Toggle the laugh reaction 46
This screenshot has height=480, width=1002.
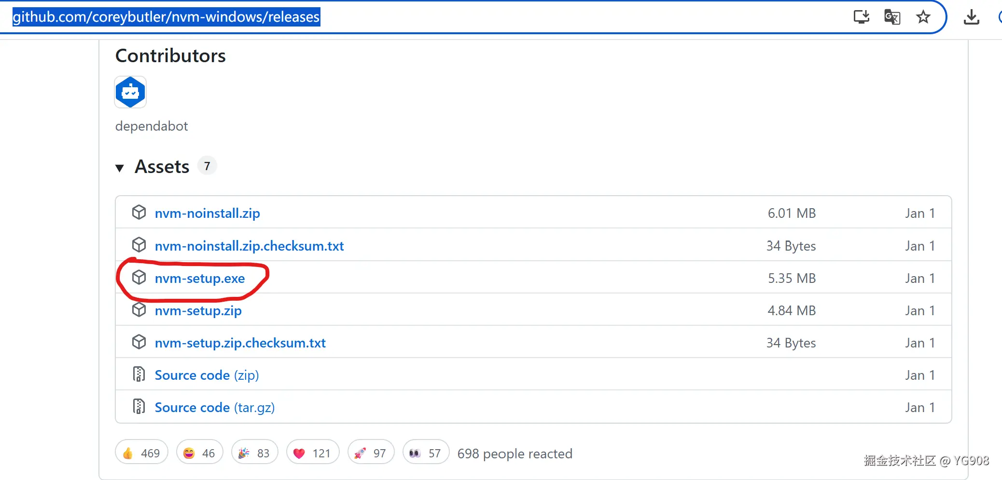(x=199, y=453)
